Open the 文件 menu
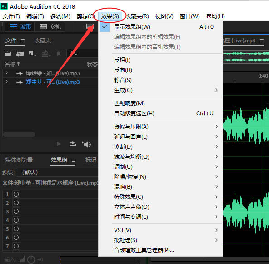Viewport: 269px width, 264px height. coord(11,16)
